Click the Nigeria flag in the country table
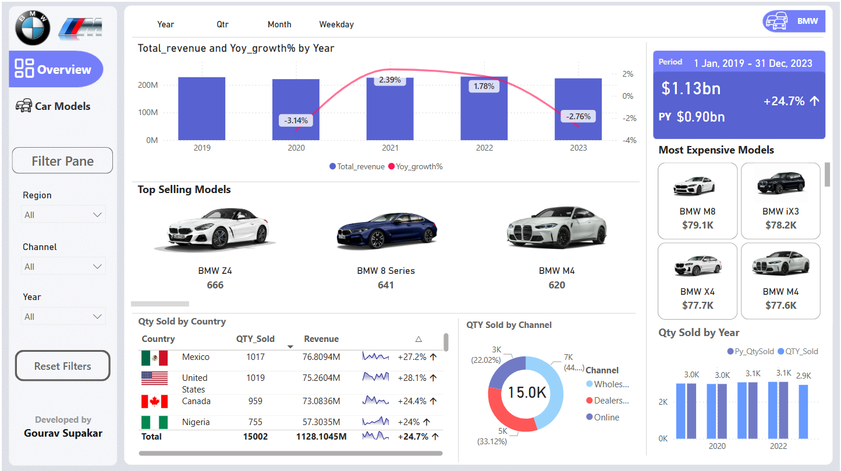The width and height of the screenshot is (841, 471). [154, 422]
